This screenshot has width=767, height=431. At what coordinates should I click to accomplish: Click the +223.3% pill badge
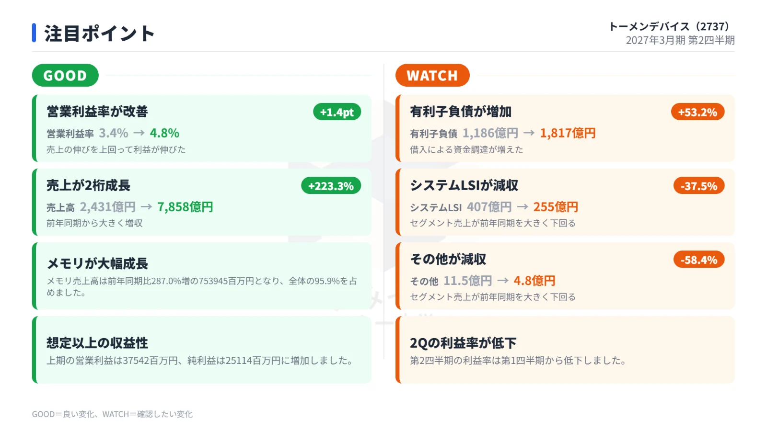click(331, 186)
